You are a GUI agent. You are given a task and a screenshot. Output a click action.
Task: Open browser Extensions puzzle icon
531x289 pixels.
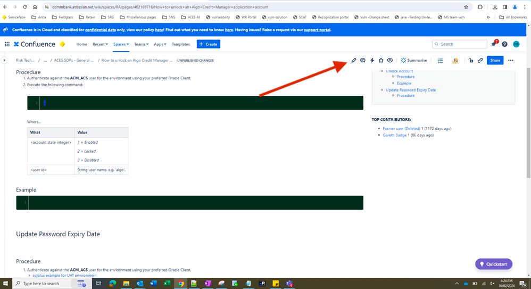(x=480, y=7)
